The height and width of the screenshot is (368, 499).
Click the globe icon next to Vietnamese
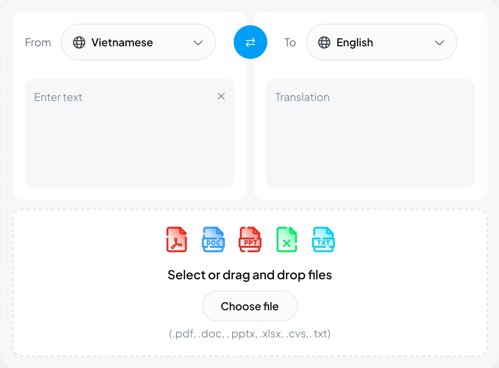pyautogui.click(x=79, y=42)
